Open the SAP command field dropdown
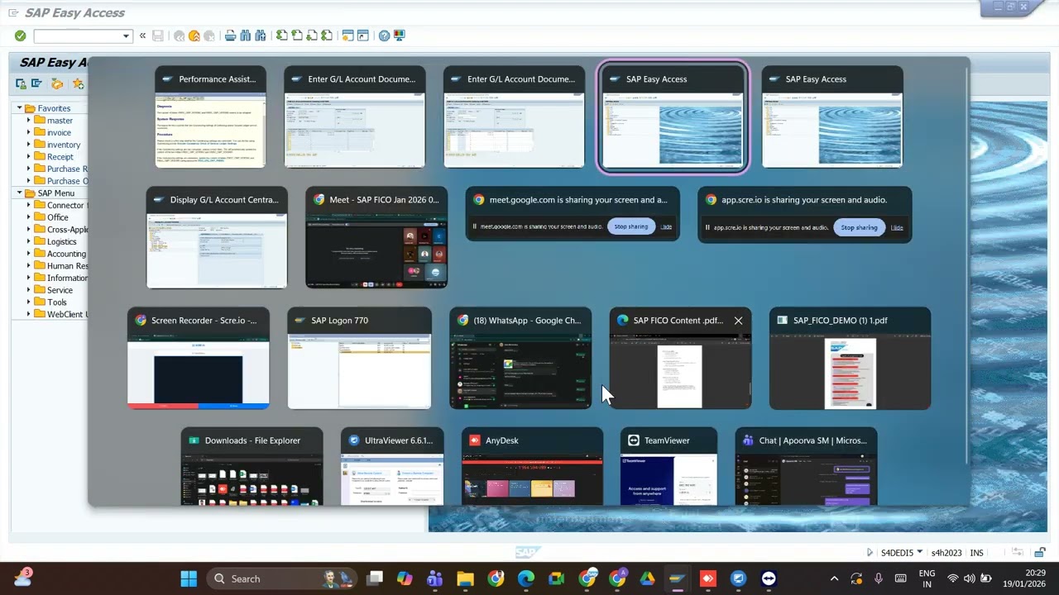Viewport: 1059px width, 595px height. (x=126, y=36)
